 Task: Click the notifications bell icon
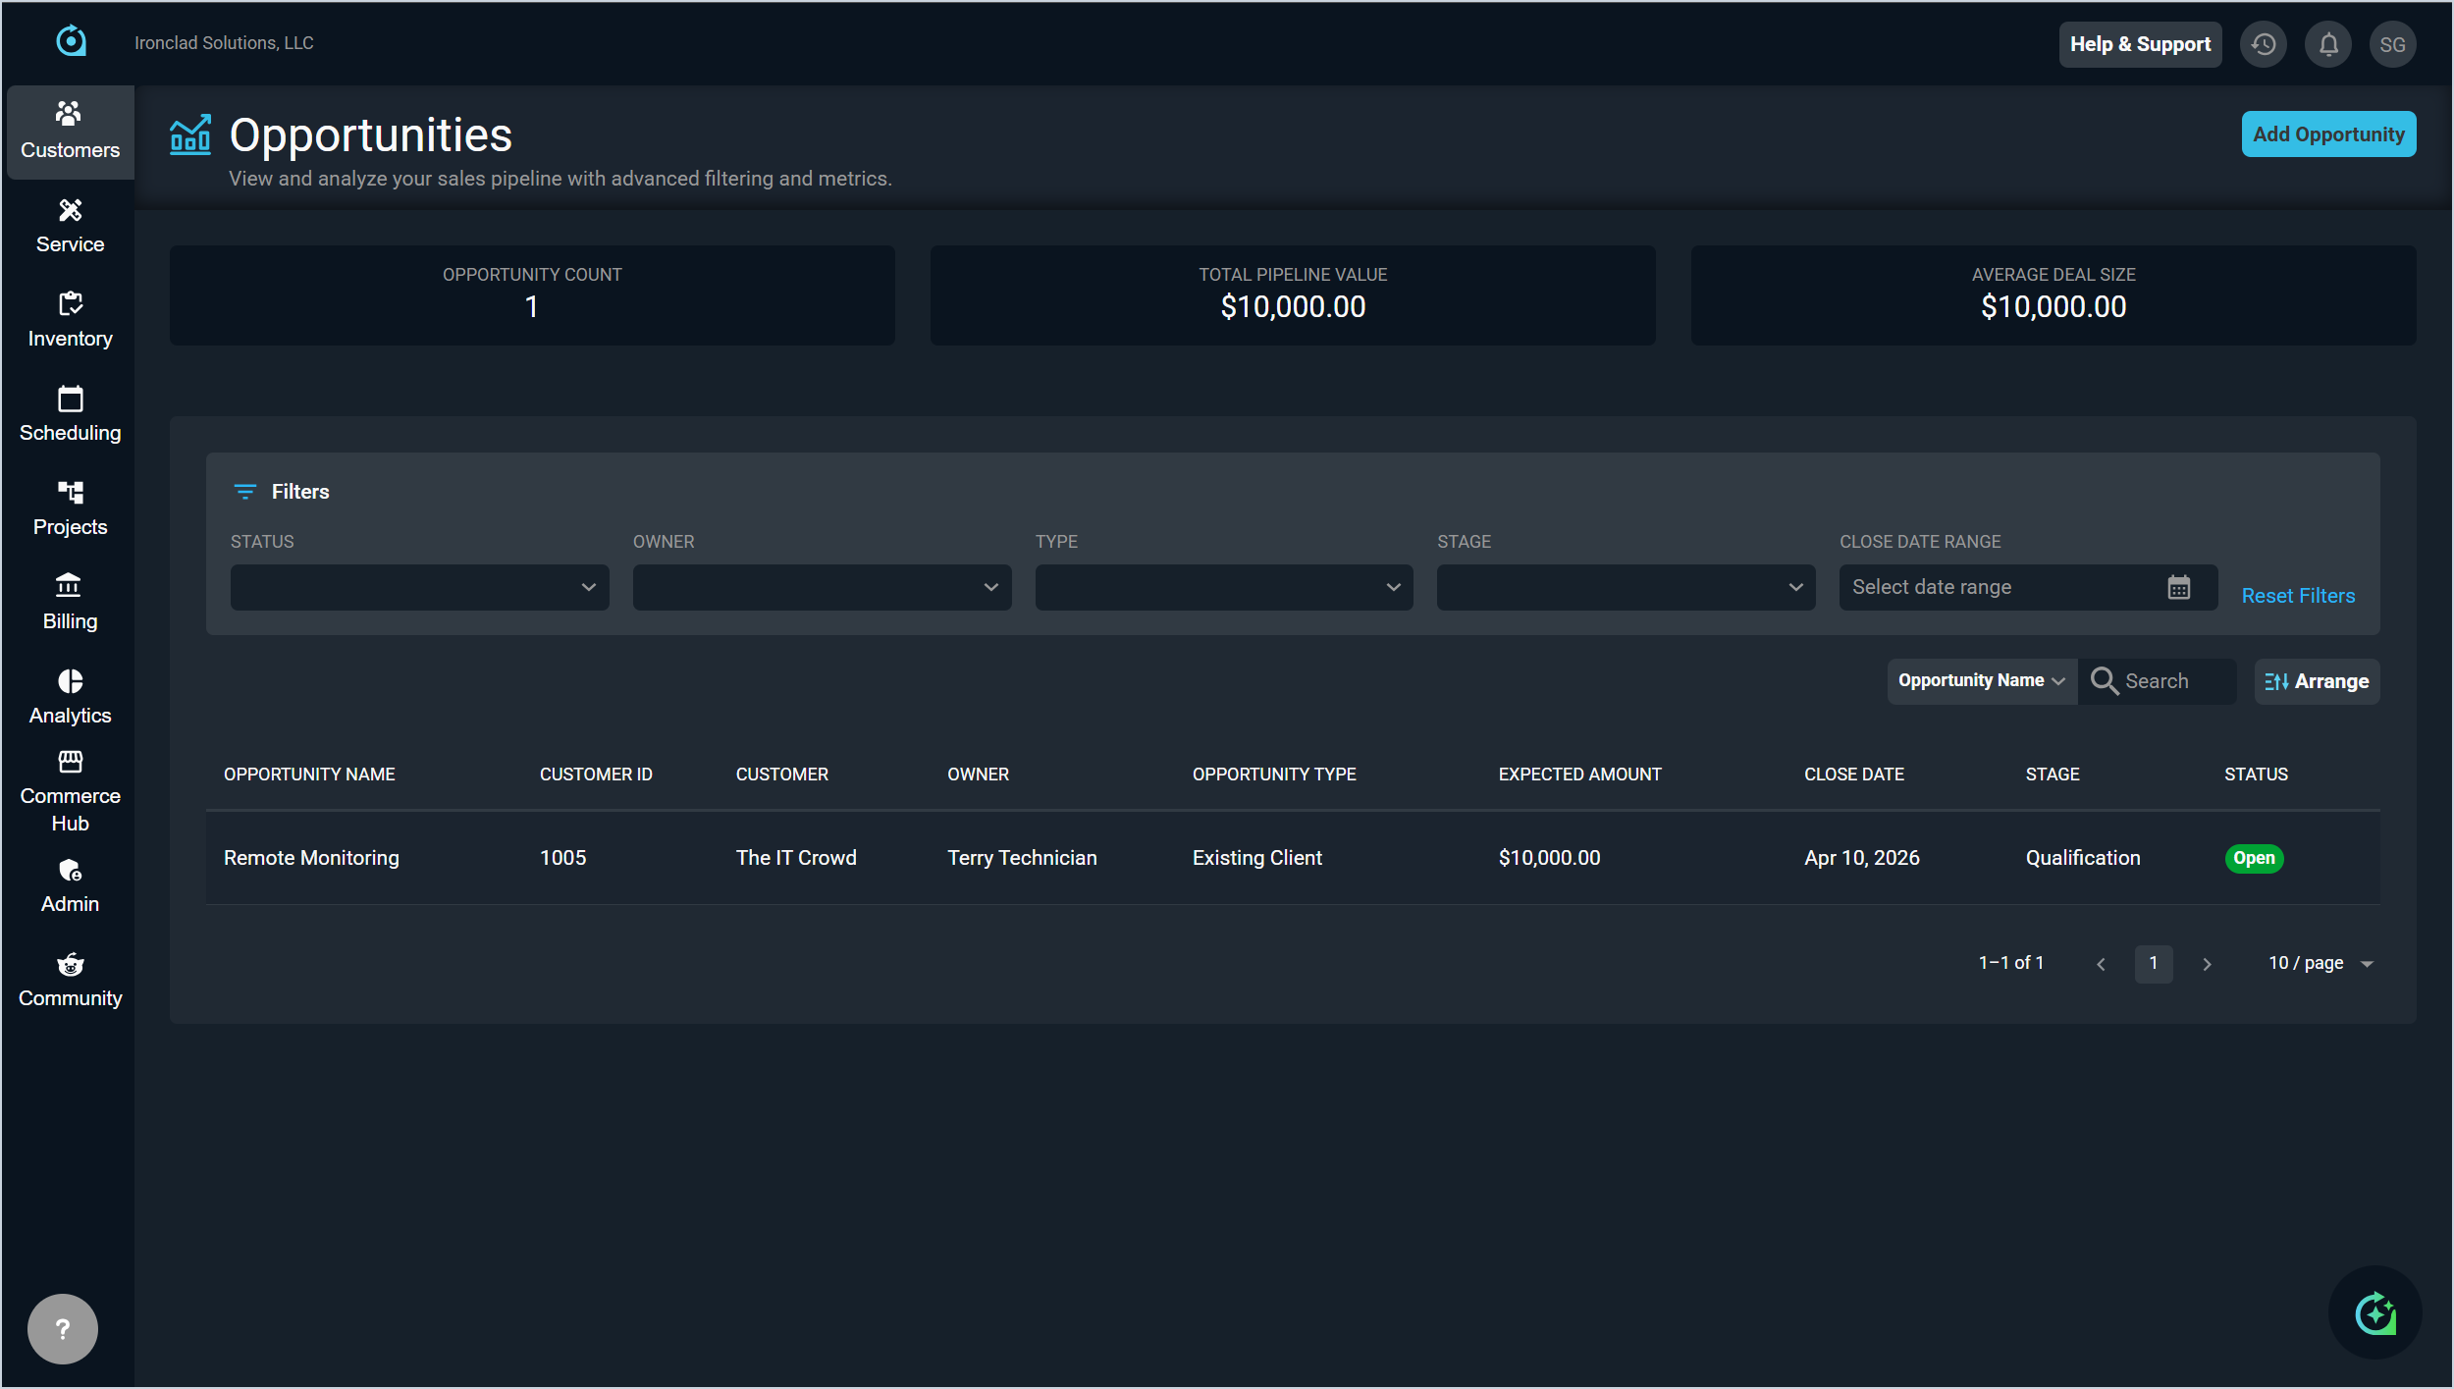coord(2328,44)
